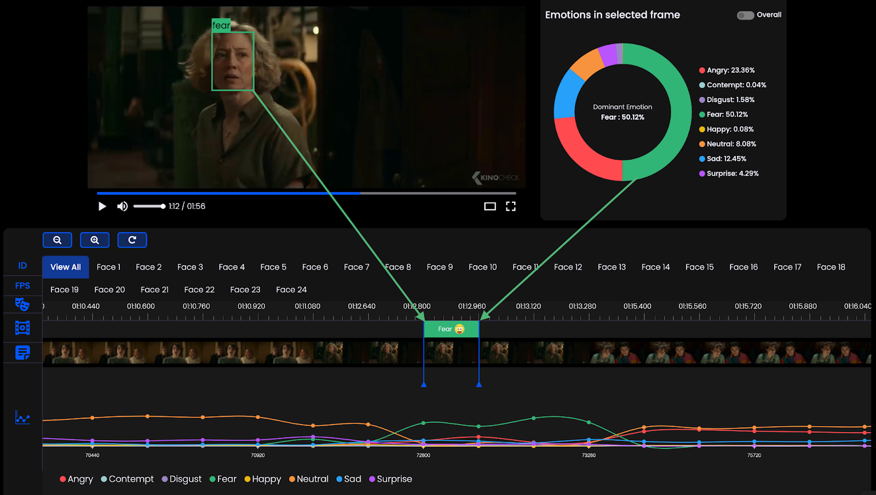
Task: Toggle theater mode rectangle icon
Action: tap(490, 206)
